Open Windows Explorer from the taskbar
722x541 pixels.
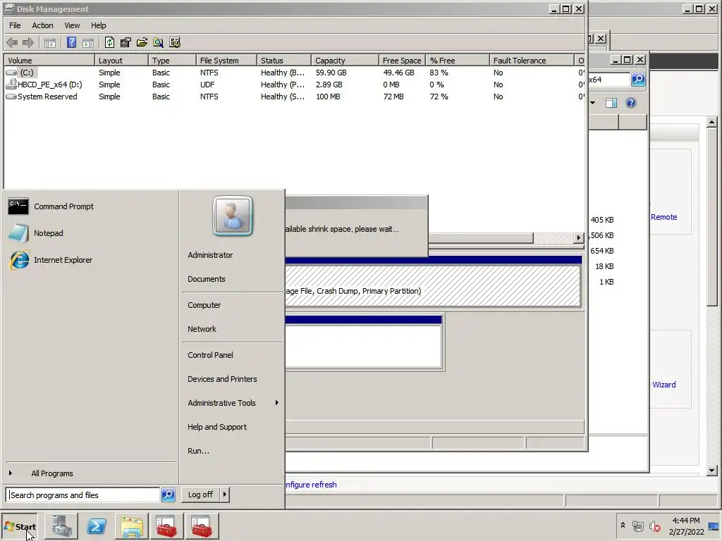coord(131,526)
